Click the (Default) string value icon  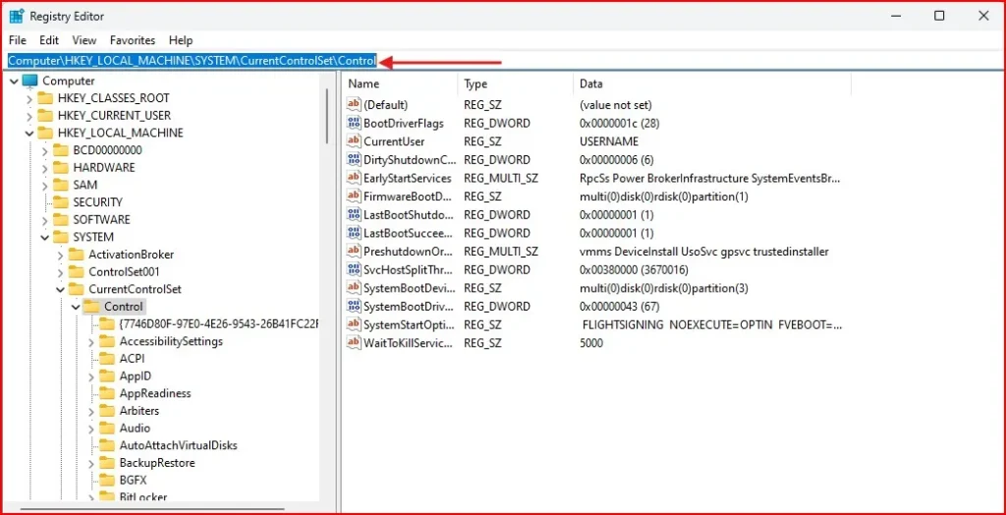tap(354, 104)
